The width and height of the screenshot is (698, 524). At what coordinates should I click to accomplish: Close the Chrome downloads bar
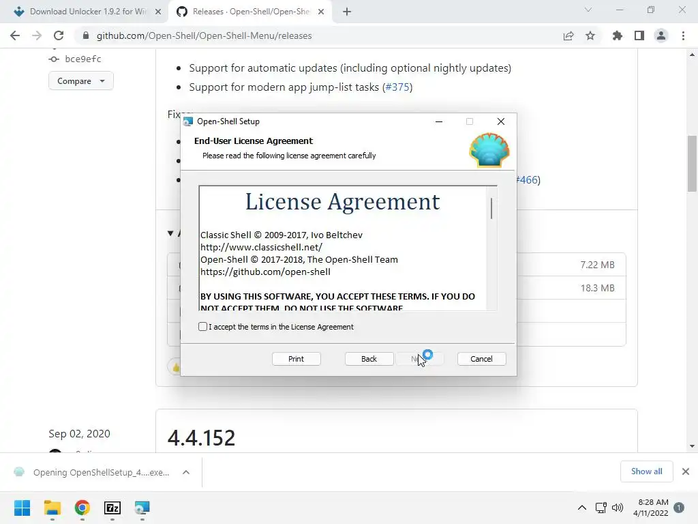tap(686, 471)
